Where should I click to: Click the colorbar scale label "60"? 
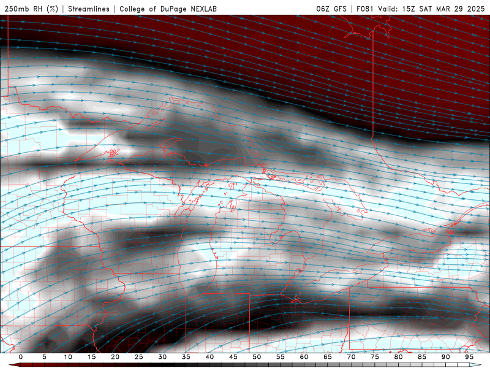coord(304,357)
